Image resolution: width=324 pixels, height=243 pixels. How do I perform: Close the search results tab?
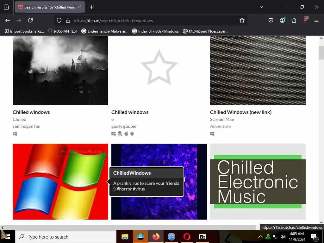pos(79,7)
